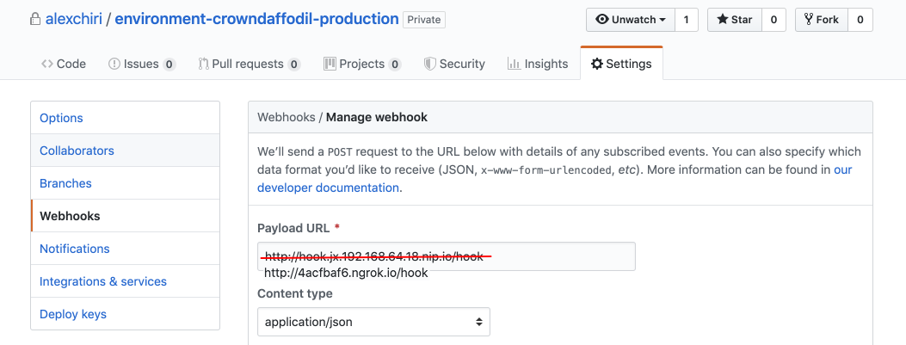Click the Security shield icon

click(x=430, y=64)
